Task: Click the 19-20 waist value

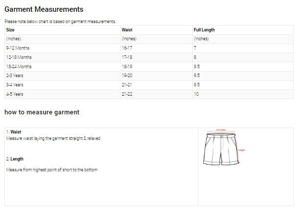Action: [x=126, y=76]
